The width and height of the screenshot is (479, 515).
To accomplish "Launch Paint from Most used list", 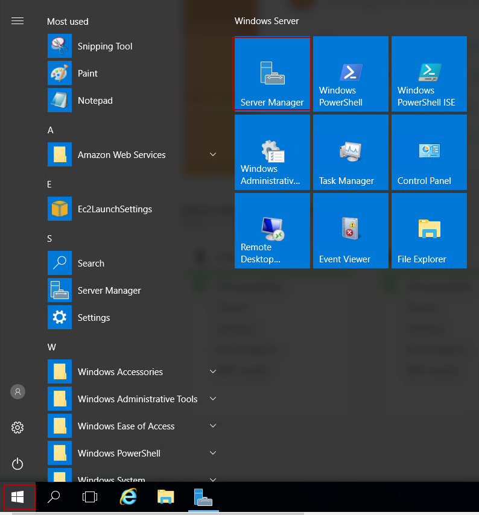I will pos(133,73).
